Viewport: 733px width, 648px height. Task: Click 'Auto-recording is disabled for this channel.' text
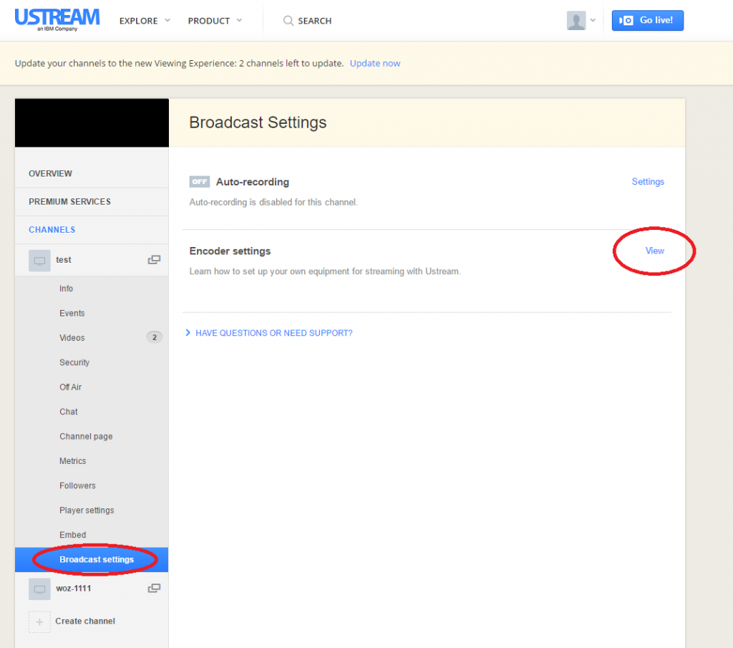(x=273, y=202)
